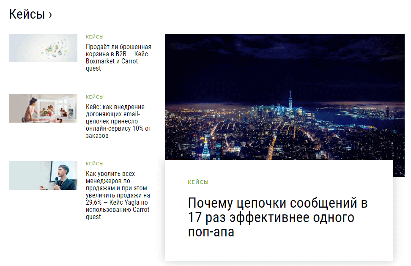Click КЕЙСЫ tag above Boxmarket article
This screenshot has width=411, height=266.
coord(94,37)
